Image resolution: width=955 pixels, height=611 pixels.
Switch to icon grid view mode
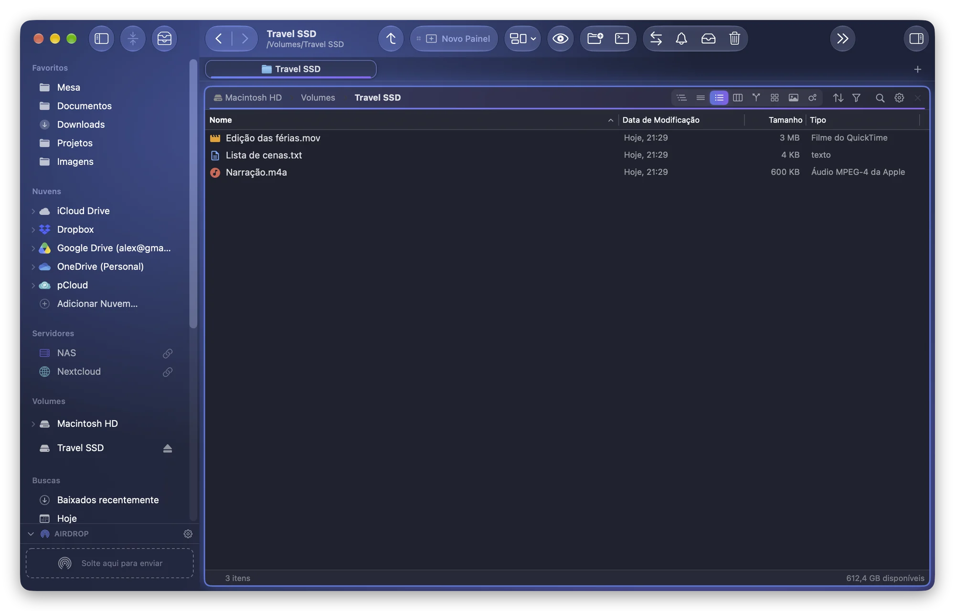[775, 98]
